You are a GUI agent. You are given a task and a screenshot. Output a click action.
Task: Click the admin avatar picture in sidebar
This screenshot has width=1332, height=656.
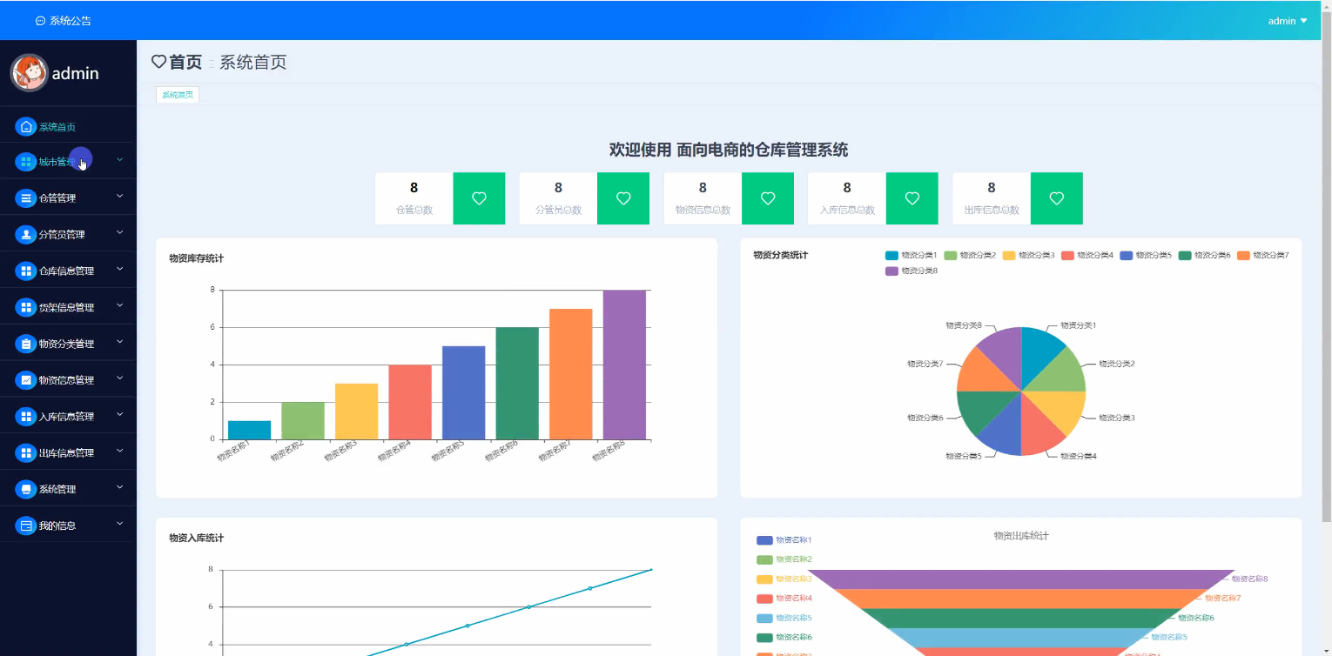[29, 73]
